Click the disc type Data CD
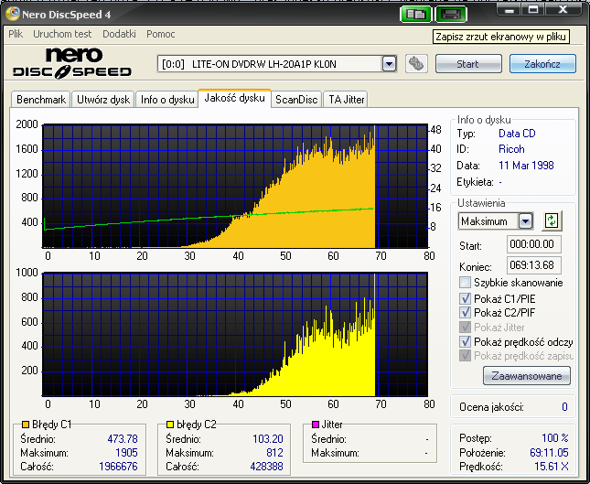Viewport: 590px width, 484px height. click(517, 134)
